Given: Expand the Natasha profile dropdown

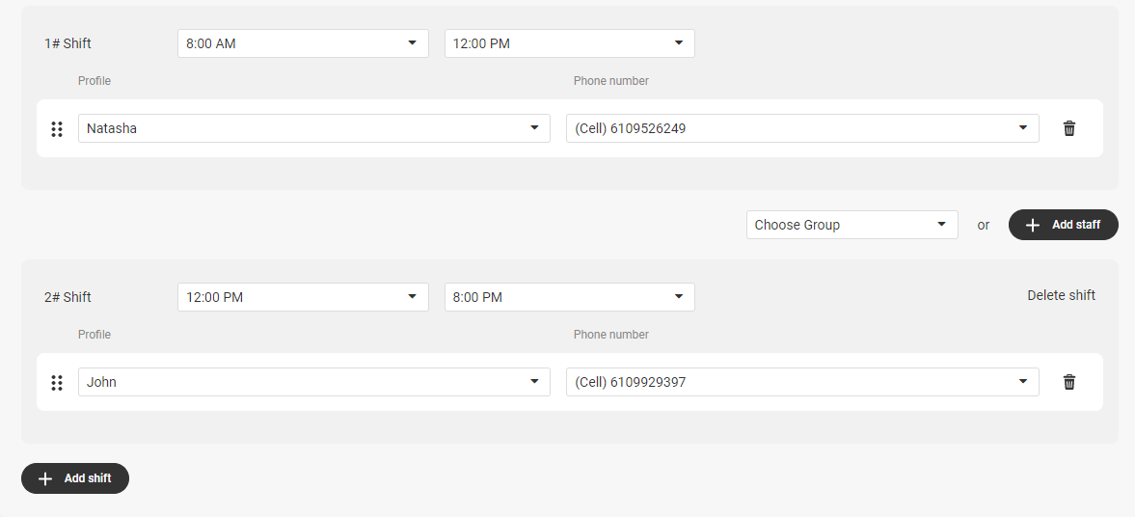Looking at the screenshot, I should (313, 128).
